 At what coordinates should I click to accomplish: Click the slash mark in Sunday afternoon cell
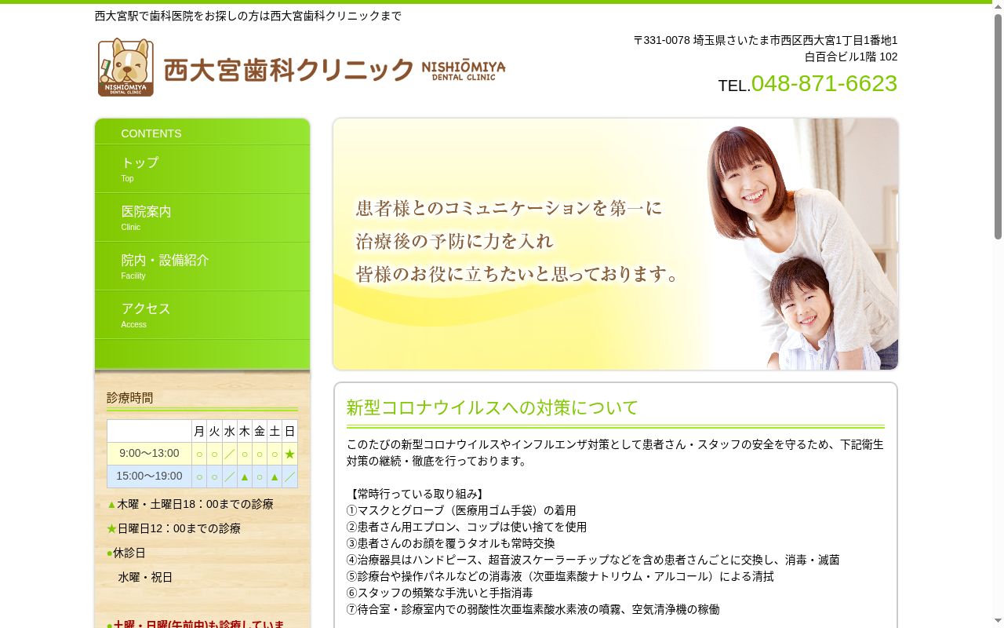point(289,476)
